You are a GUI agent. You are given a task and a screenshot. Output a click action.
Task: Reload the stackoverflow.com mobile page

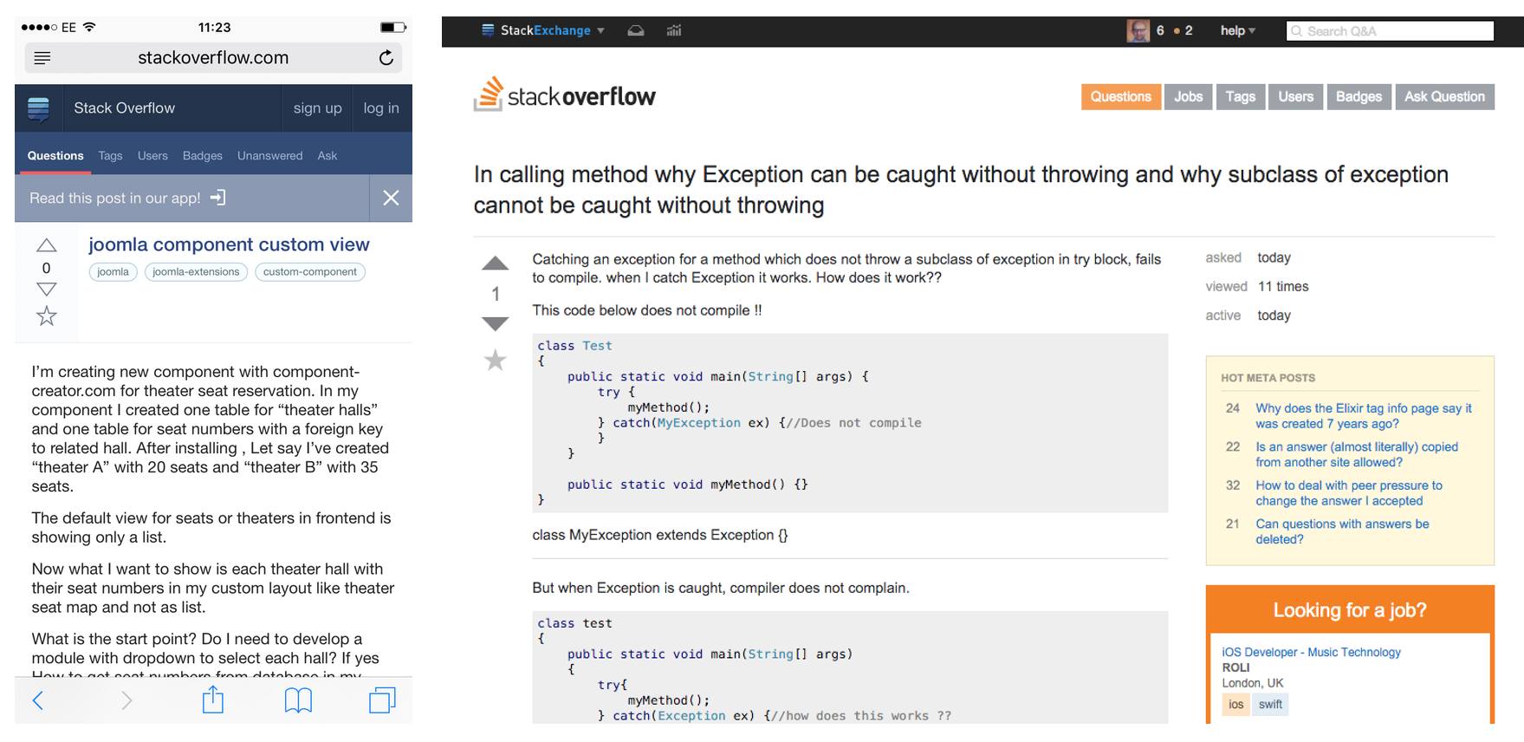point(386,58)
